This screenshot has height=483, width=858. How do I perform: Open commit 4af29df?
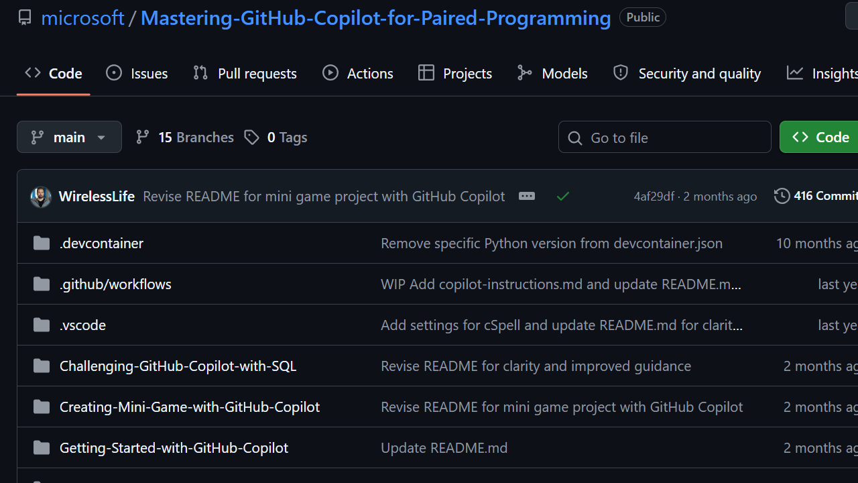(654, 197)
